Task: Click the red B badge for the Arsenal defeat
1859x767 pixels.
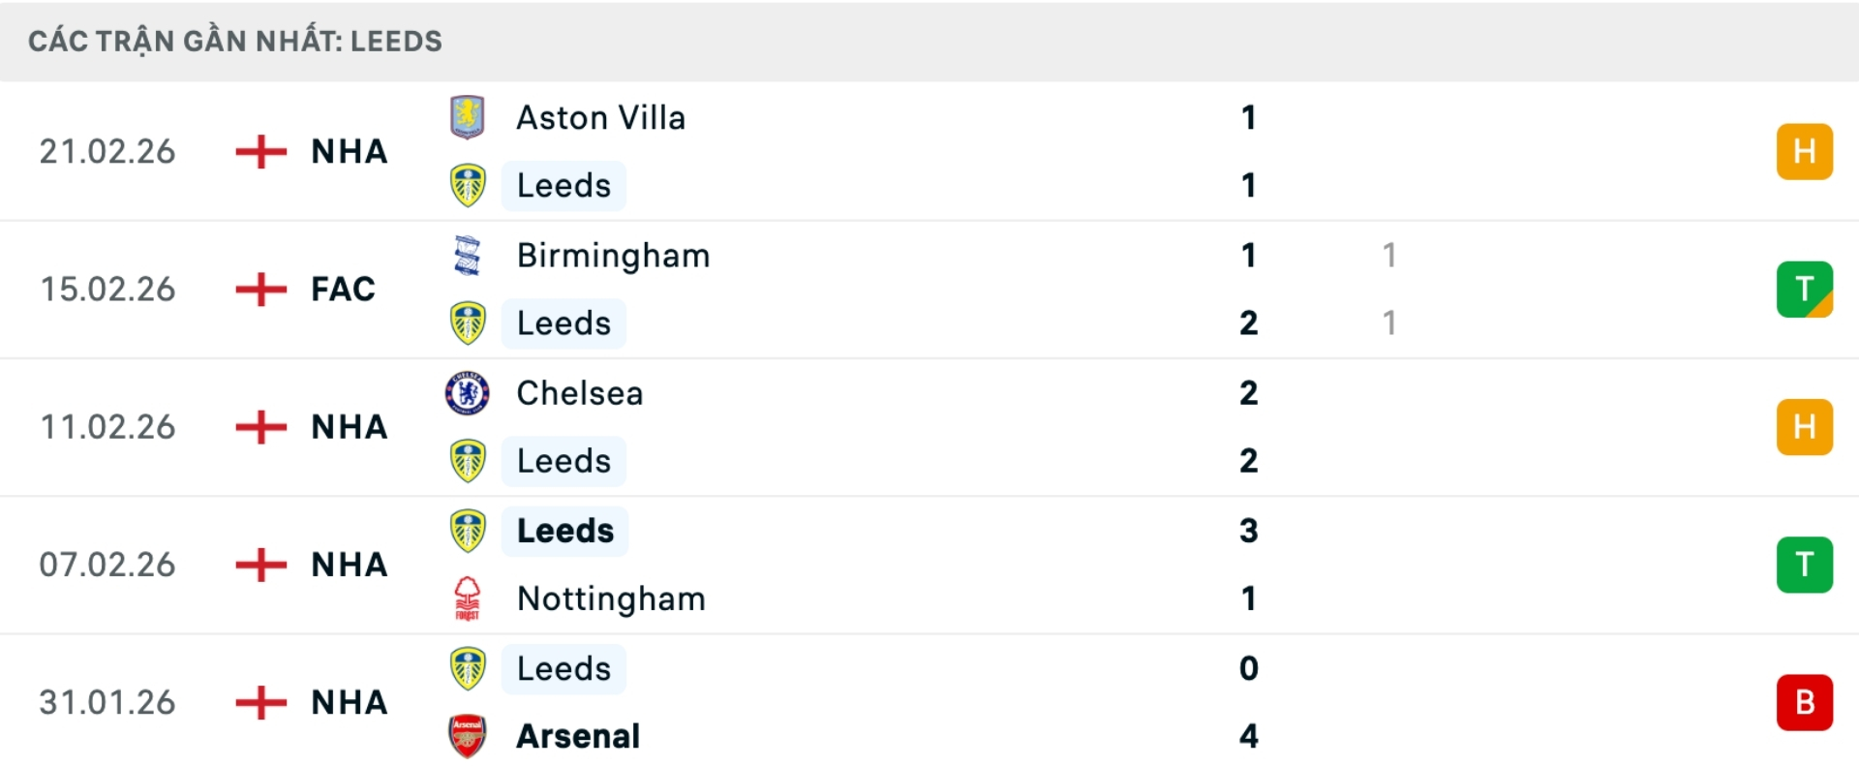Action: point(1803,702)
